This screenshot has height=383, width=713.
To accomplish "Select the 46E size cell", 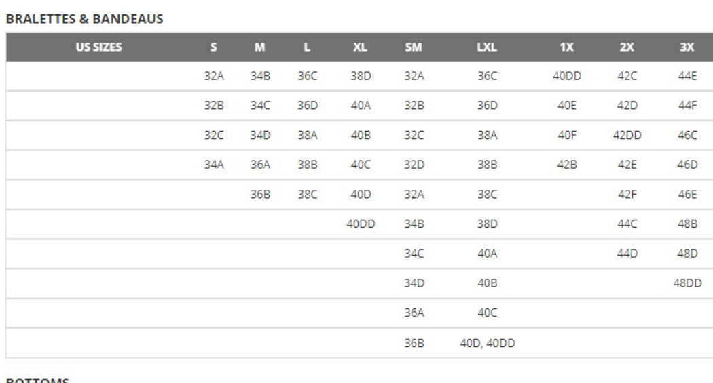I will tap(687, 195).
